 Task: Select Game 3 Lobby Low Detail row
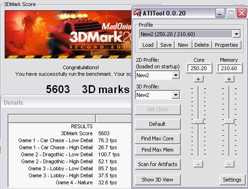70,168
